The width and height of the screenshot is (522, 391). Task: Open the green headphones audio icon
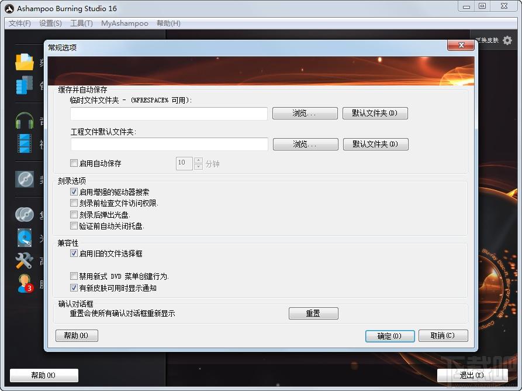(25, 121)
